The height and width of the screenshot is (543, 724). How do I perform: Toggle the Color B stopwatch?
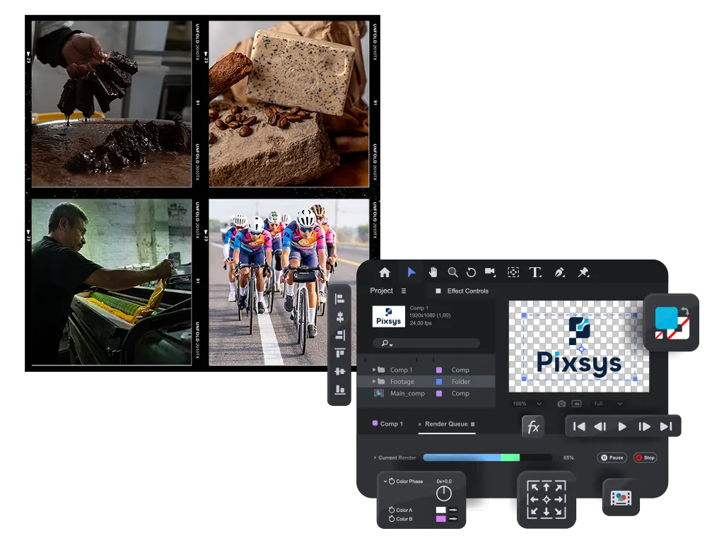coord(391,519)
